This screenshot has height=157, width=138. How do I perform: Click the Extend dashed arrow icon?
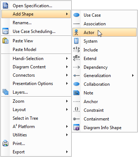76,58
